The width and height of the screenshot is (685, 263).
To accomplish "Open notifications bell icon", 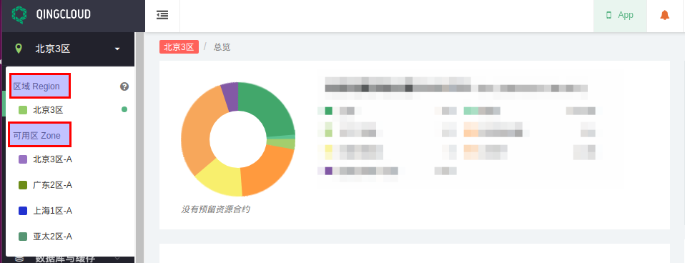I will click(x=664, y=15).
